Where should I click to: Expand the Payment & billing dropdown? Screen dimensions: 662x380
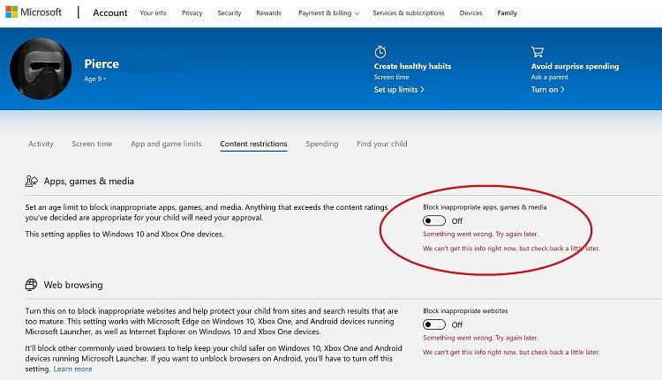click(328, 13)
